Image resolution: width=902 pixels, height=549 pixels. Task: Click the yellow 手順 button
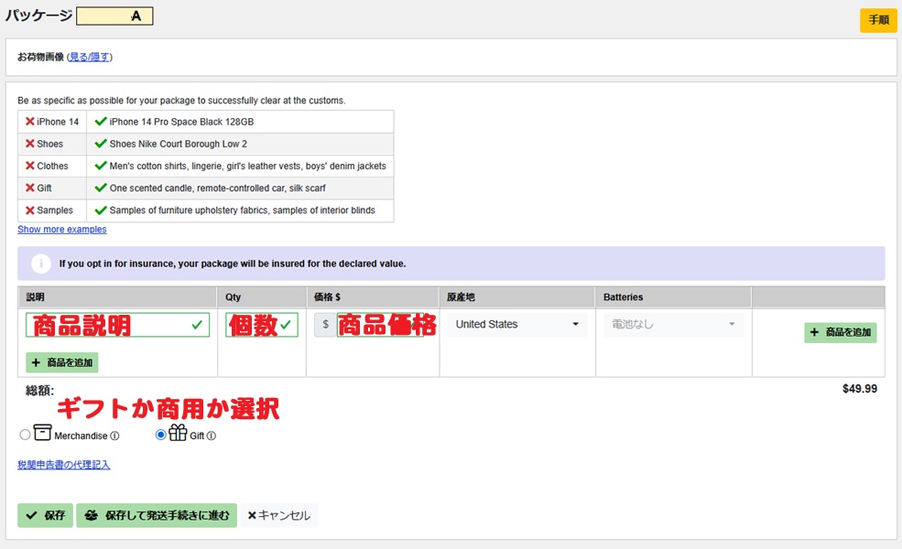(x=877, y=20)
